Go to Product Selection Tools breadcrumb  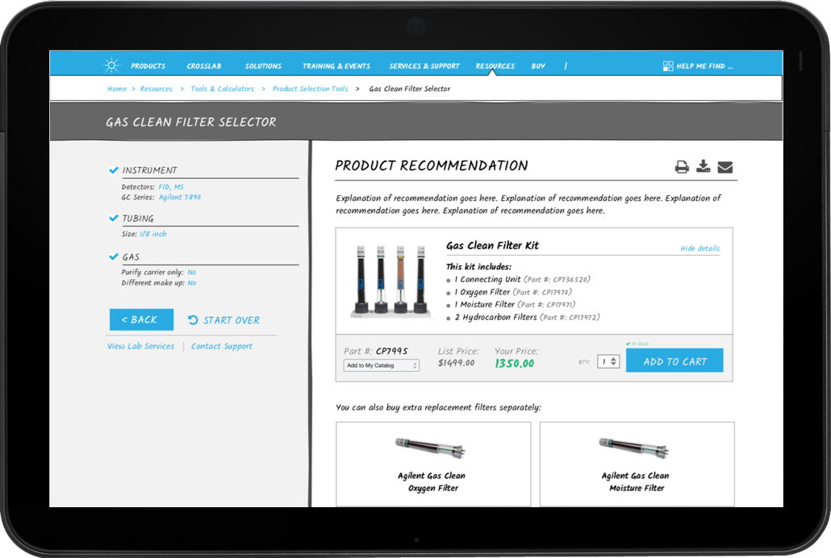point(310,89)
